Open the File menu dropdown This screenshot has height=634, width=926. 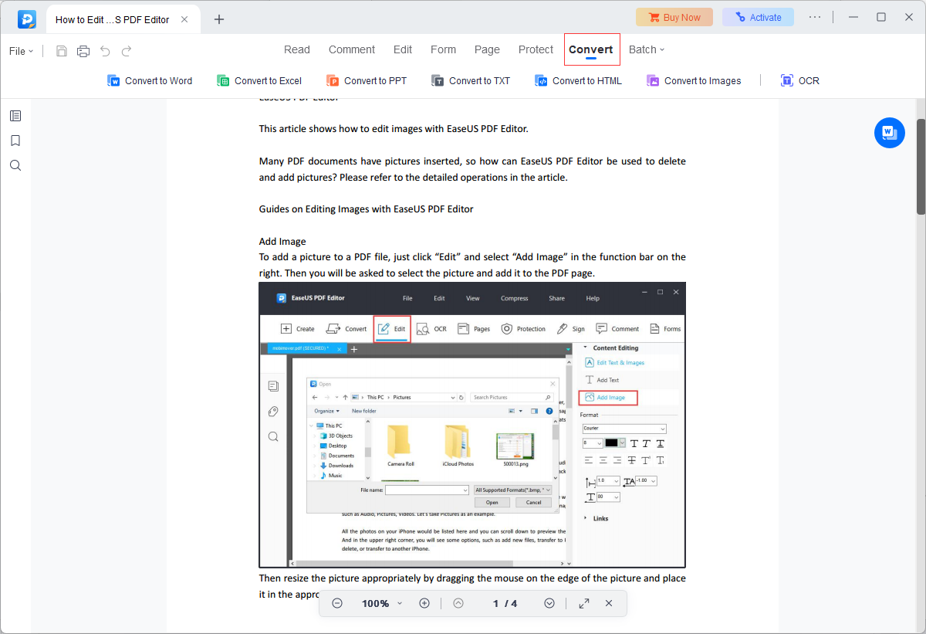pyautogui.click(x=22, y=51)
